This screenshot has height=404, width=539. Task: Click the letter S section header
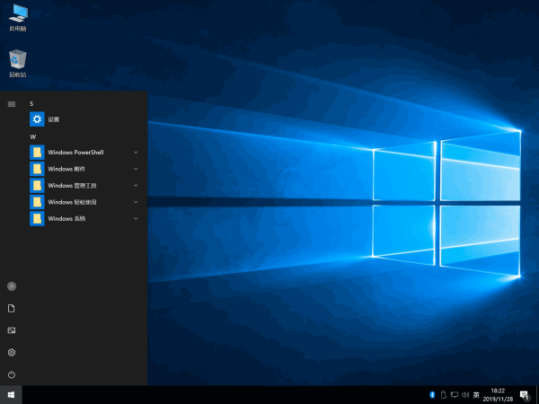(31, 104)
